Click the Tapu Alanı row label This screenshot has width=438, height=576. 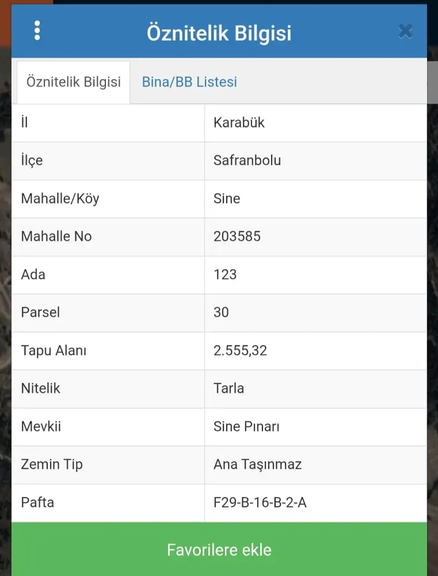coord(54,350)
